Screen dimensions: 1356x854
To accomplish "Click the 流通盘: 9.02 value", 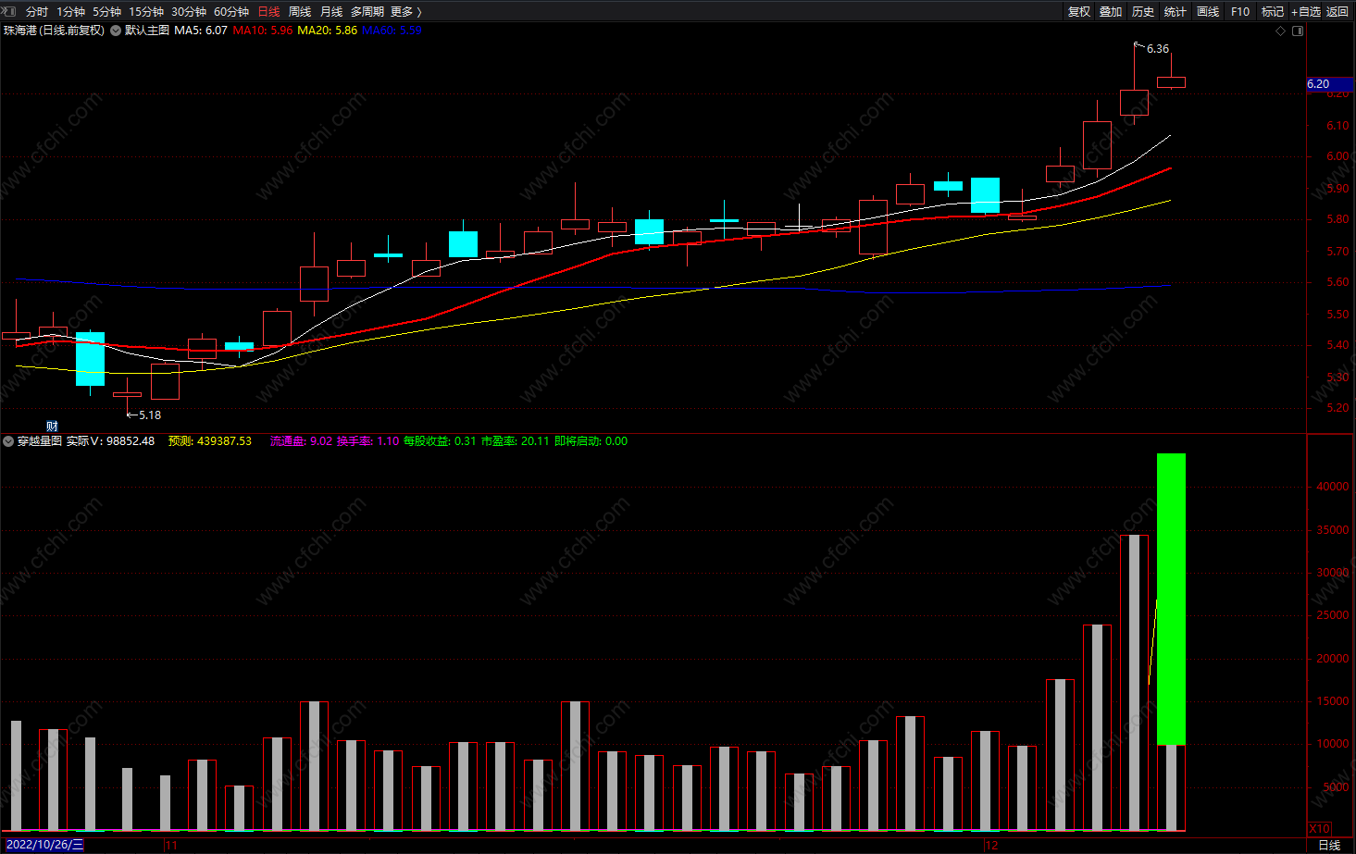I will [301, 441].
